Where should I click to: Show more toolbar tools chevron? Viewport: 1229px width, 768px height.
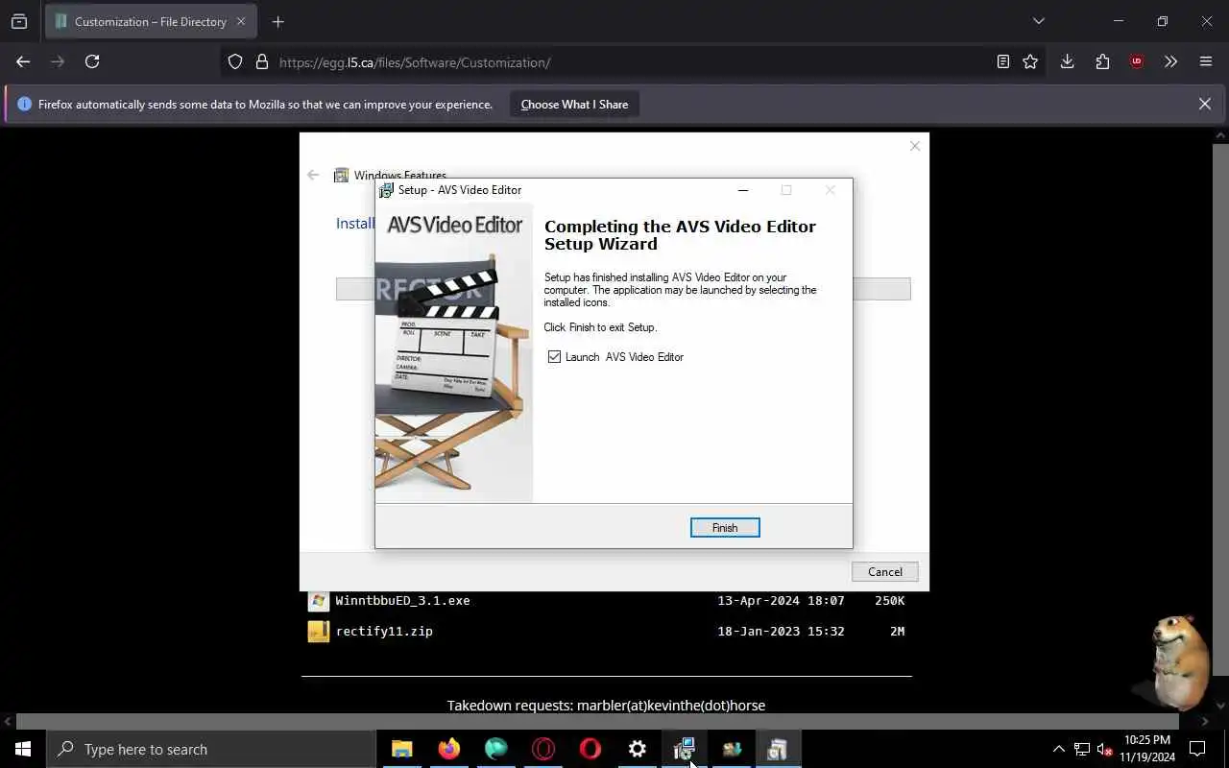(x=1170, y=61)
